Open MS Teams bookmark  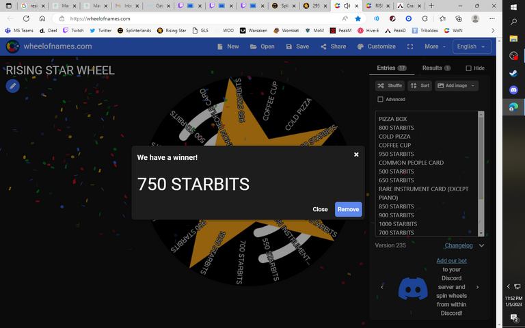pos(19,31)
